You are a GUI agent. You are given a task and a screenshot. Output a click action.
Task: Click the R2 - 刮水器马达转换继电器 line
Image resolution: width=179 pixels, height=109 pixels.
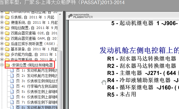coord(142,66)
